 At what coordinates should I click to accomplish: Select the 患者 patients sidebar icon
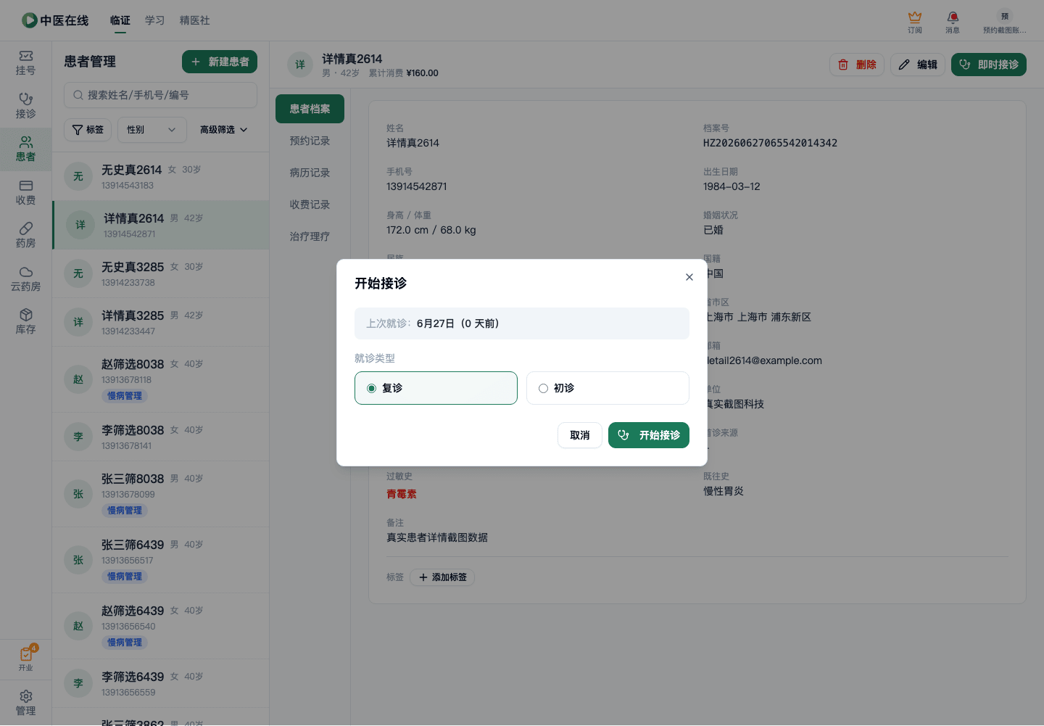click(x=25, y=149)
